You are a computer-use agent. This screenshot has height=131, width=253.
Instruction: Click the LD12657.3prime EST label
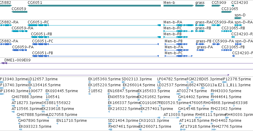pyautogui.click(x=43, y=79)
